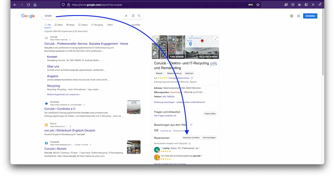Open the library icon in toolbar

point(300,5)
